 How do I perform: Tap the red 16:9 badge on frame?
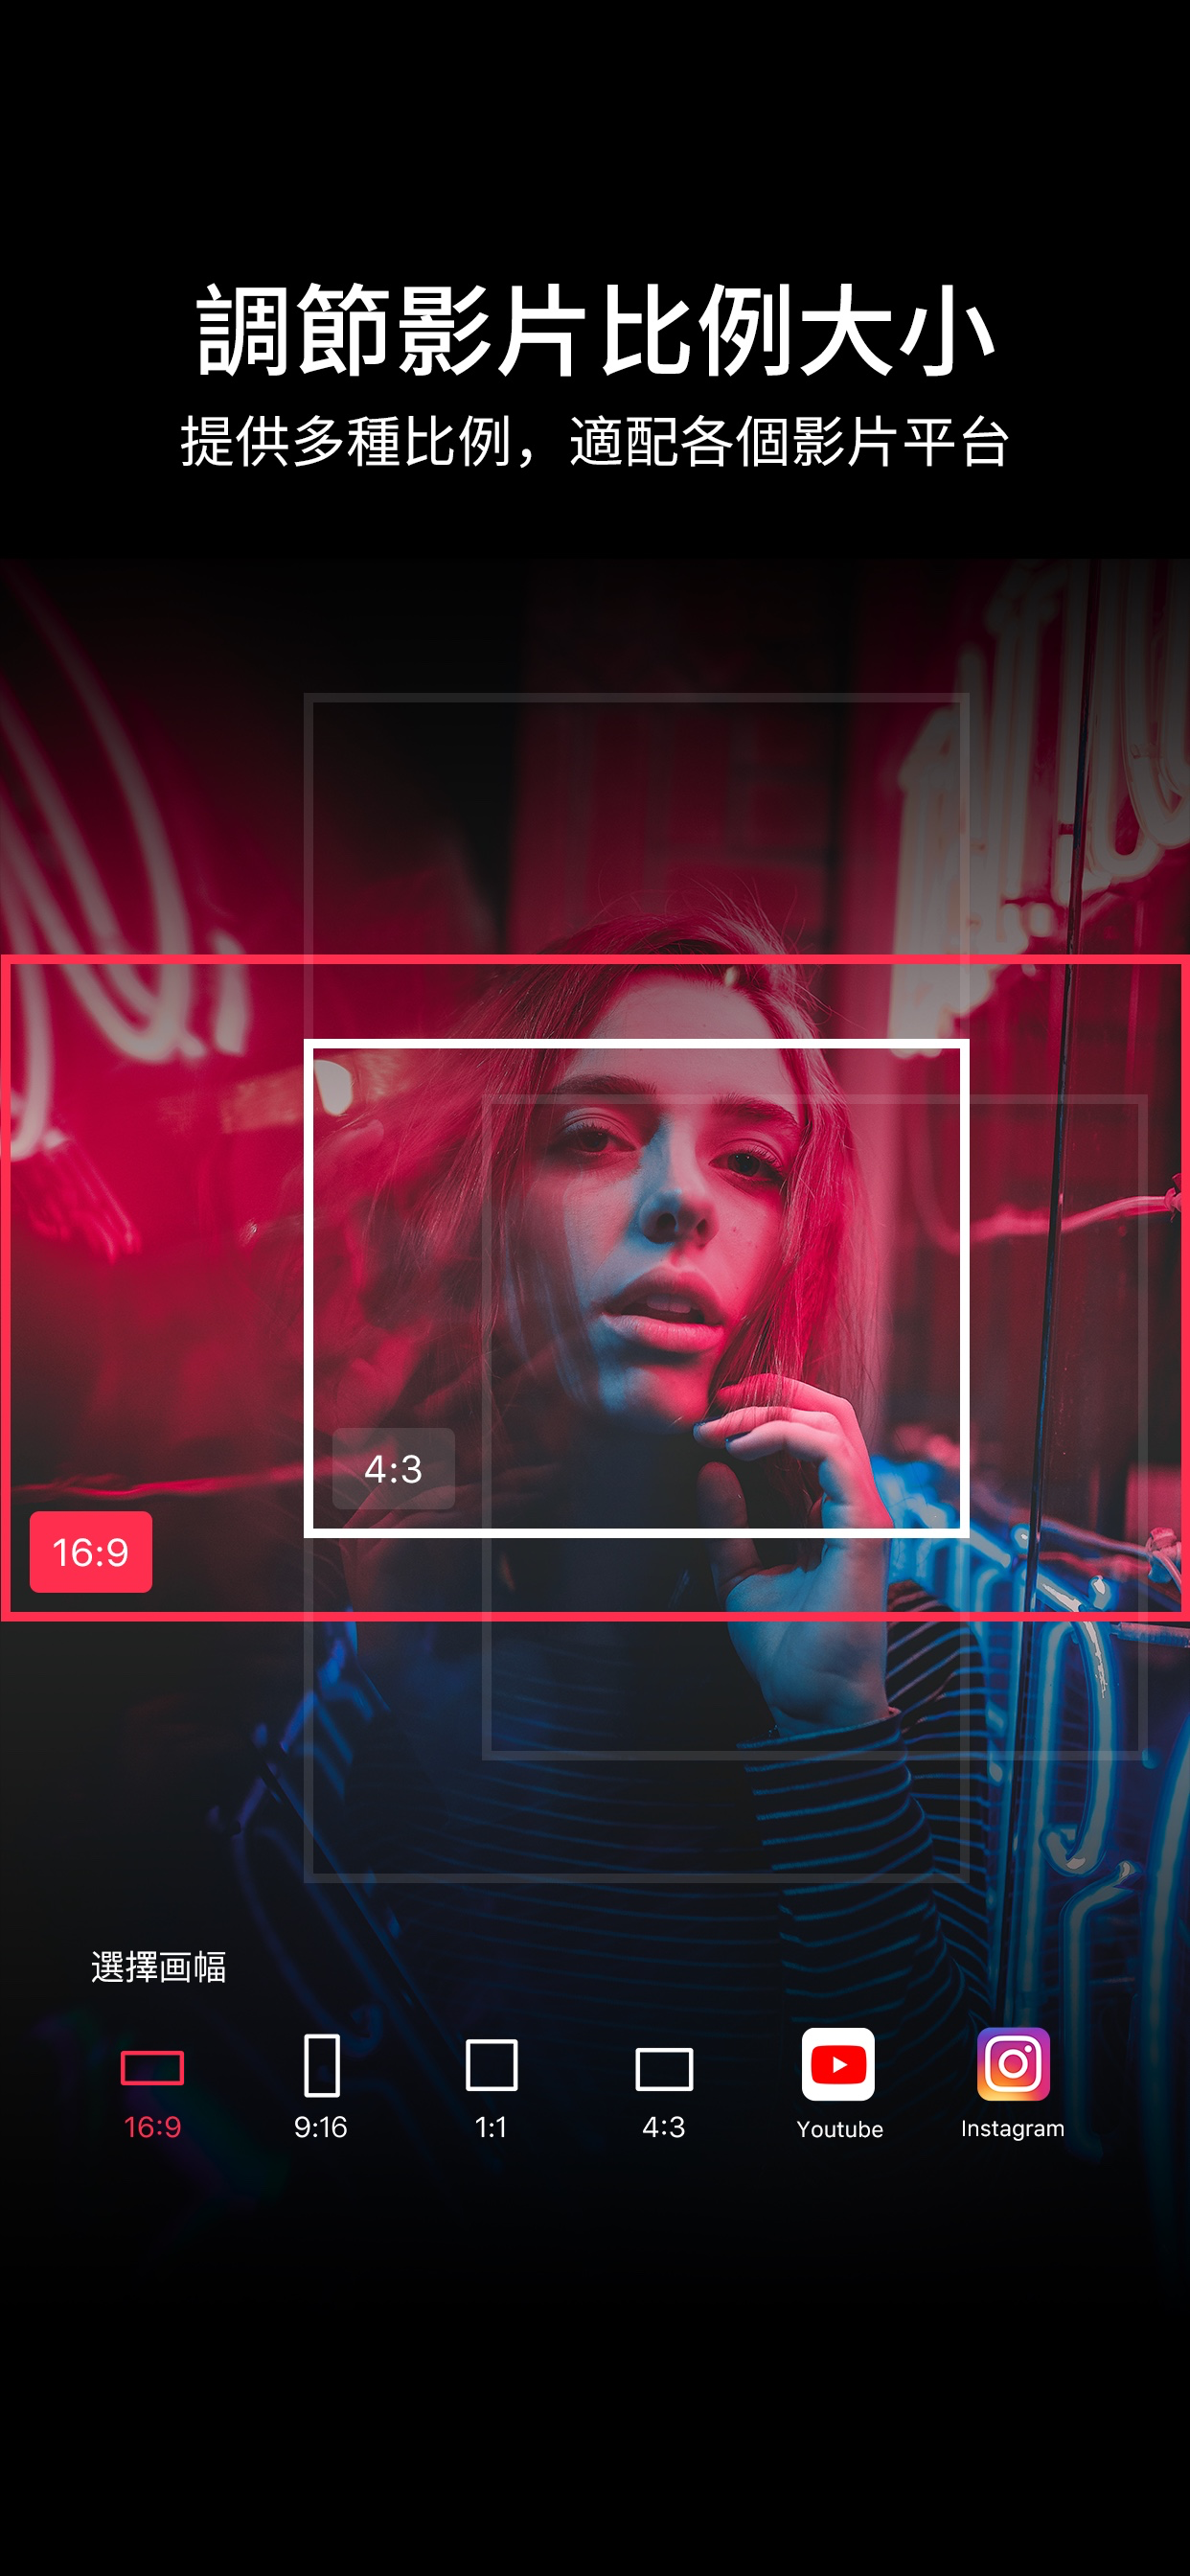(x=91, y=1551)
